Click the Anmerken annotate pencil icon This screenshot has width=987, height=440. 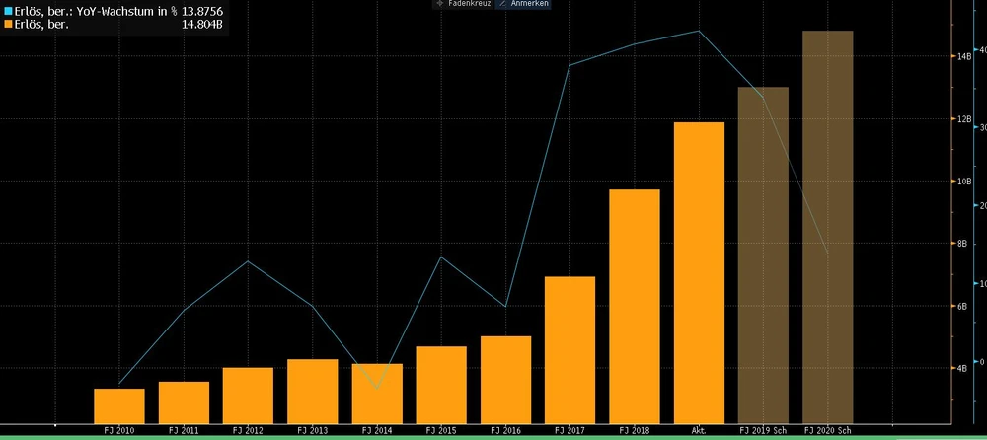click(x=500, y=4)
